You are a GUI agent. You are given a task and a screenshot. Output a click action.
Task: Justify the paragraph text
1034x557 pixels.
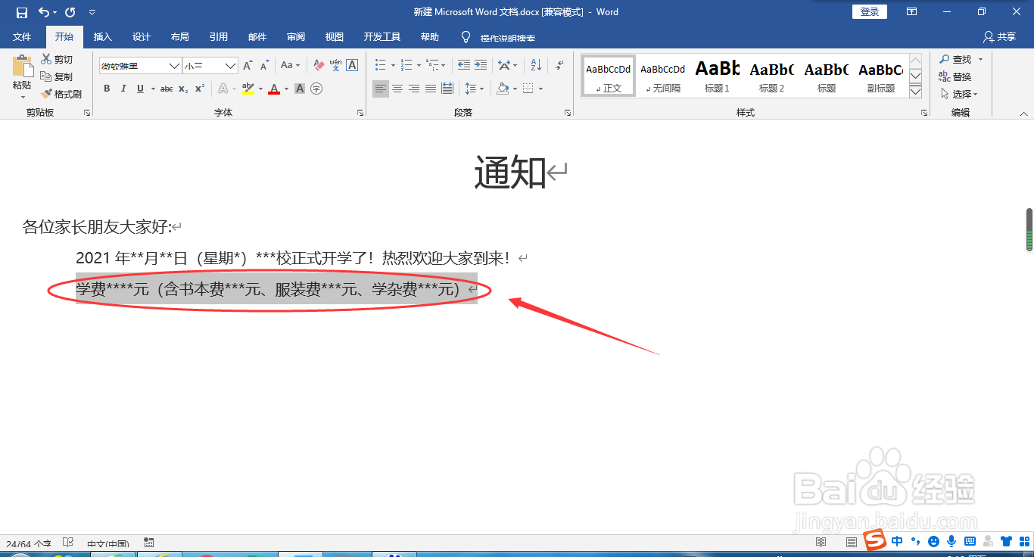[x=431, y=89]
